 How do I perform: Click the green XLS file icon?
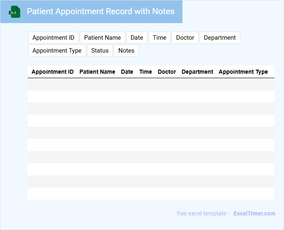[15, 12]
